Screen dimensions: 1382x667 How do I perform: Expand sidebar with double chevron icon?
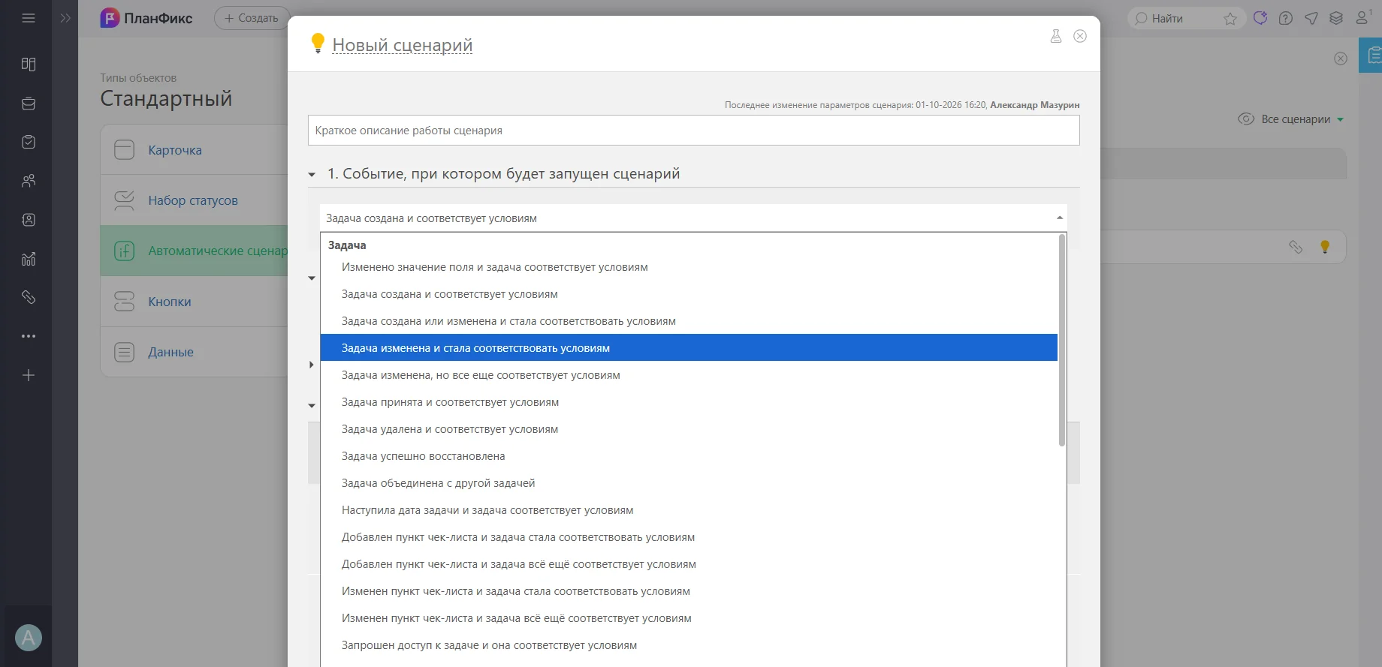(65, 18)
